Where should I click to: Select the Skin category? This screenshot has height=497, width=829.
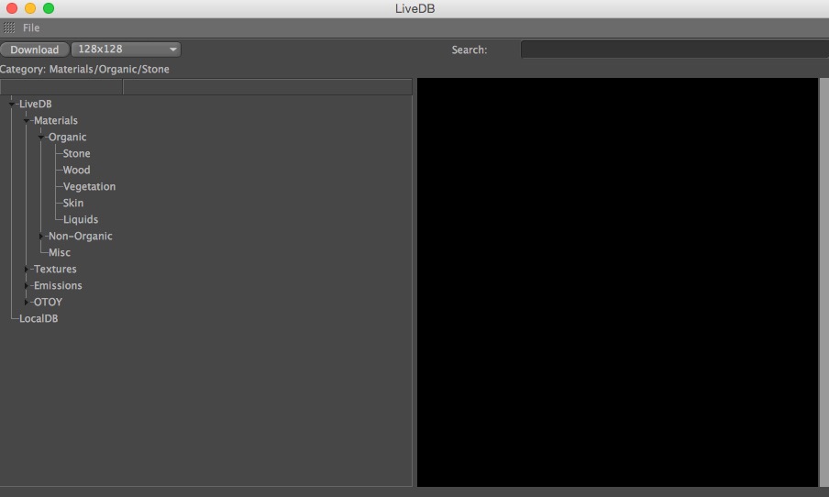point(73,203)
